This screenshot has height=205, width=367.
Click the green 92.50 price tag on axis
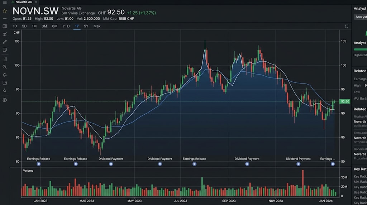tap(345, 101)
